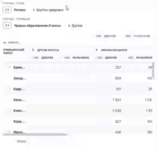Viewport: 157px width, 148px height.
Task: Expand all column groups using the double-chevron button
Action: pos(7,25)
